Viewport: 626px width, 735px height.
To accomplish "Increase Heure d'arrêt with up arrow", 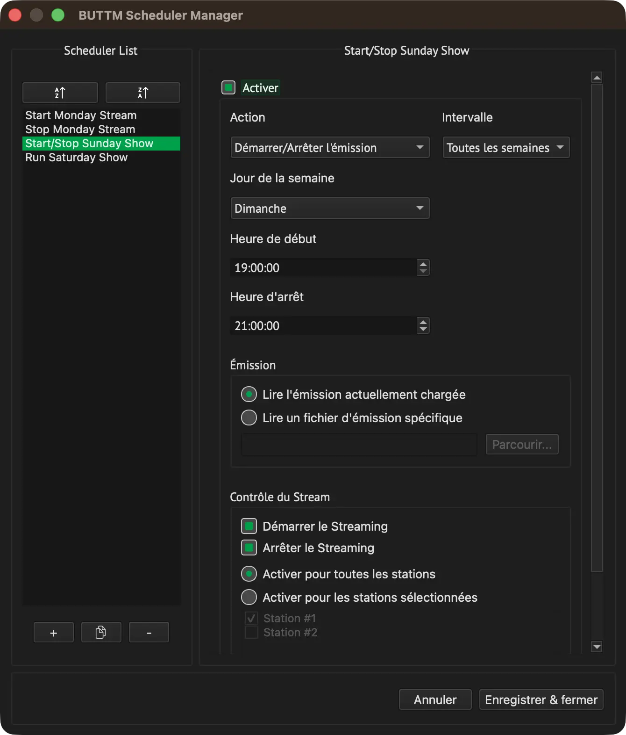I will click(x=423, y=322).
